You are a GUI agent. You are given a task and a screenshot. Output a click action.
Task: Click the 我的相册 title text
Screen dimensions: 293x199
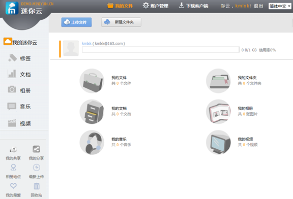tap(245, 108)
